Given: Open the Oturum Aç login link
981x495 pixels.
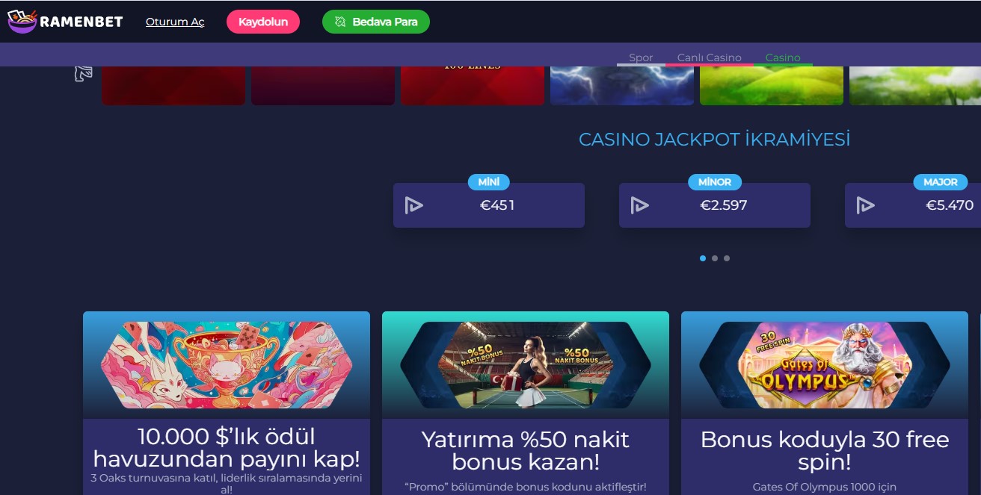Looking at the screenshot, I should click(175, 22).
